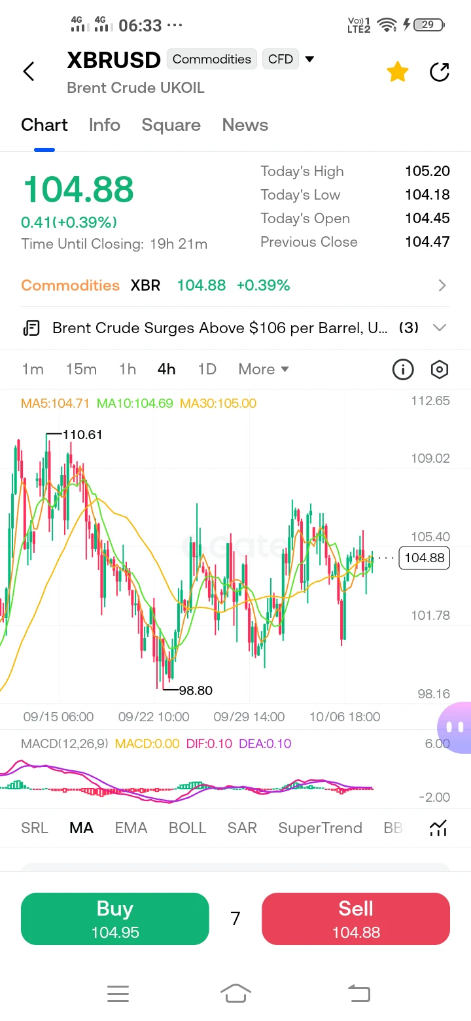Tap the Commodities tag
Screen dimensions: 471x1021
[212, 59]
